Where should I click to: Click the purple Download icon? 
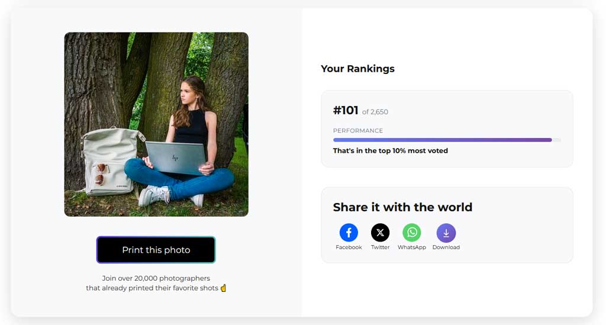[x=446, y=233]
